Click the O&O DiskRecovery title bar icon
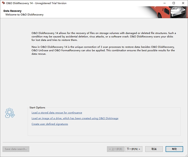The image size is (188, 157). (3, 3)
